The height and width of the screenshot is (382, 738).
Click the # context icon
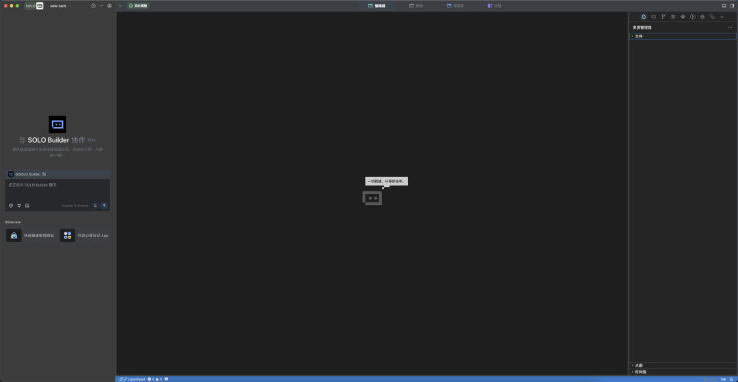click(19, 206)
